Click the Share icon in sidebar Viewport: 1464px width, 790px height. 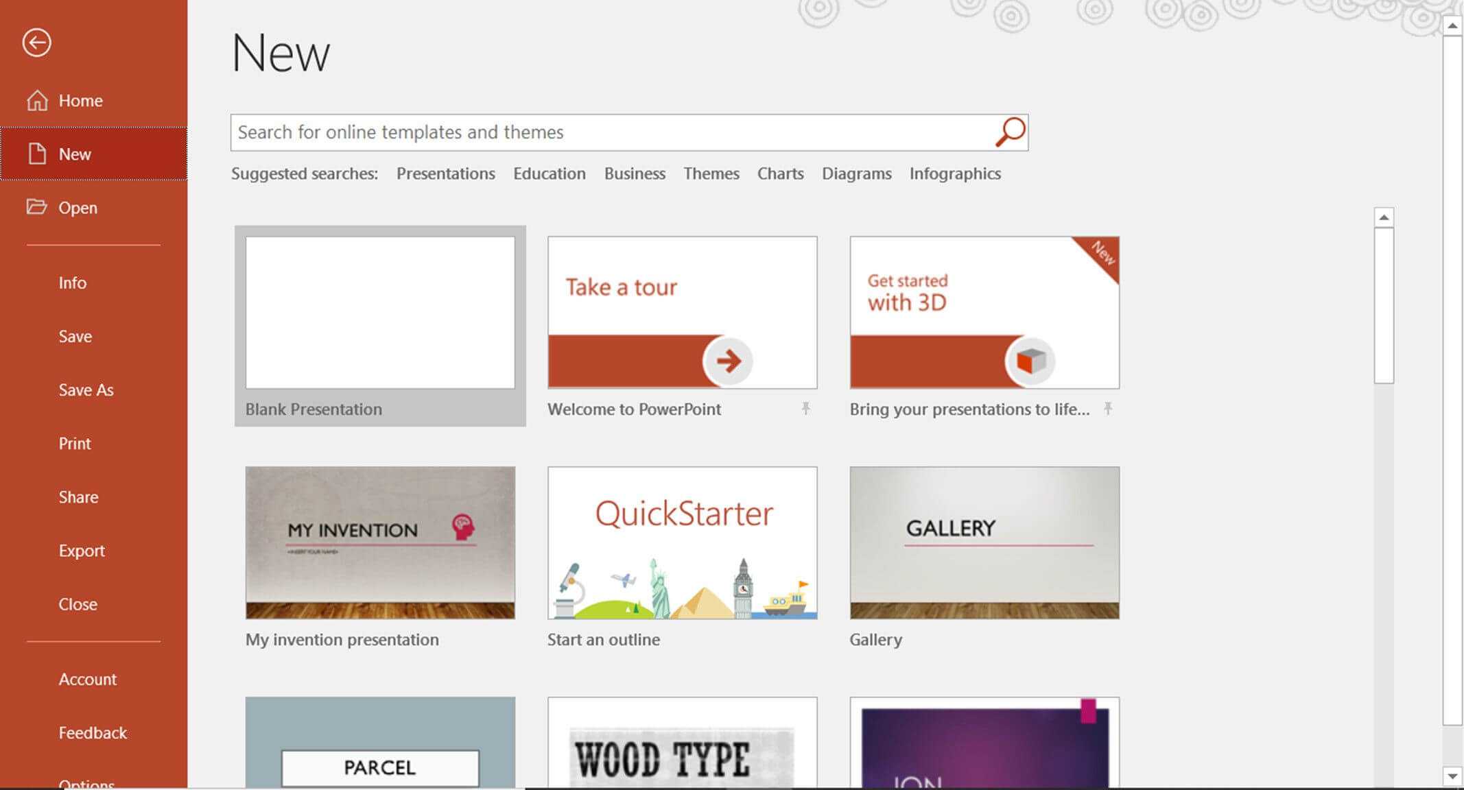(78, 495)
